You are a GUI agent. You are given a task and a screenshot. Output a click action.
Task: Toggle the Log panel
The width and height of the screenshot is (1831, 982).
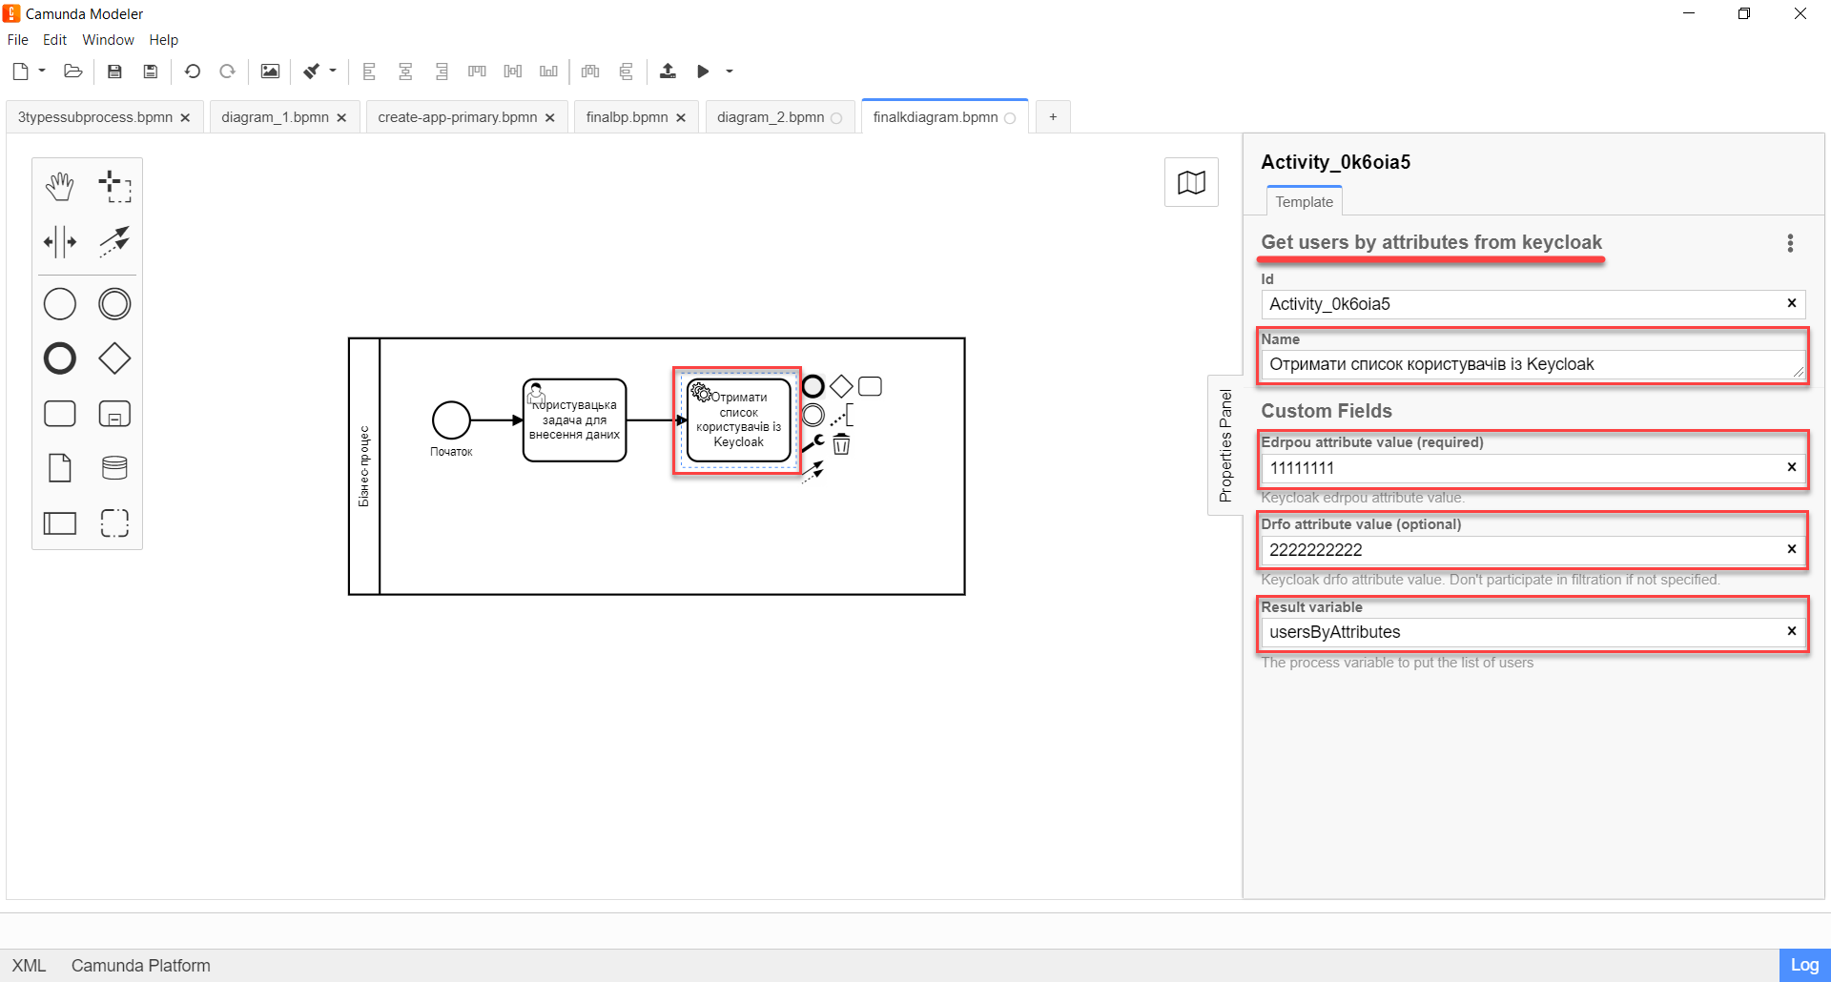coord(1804,965)
